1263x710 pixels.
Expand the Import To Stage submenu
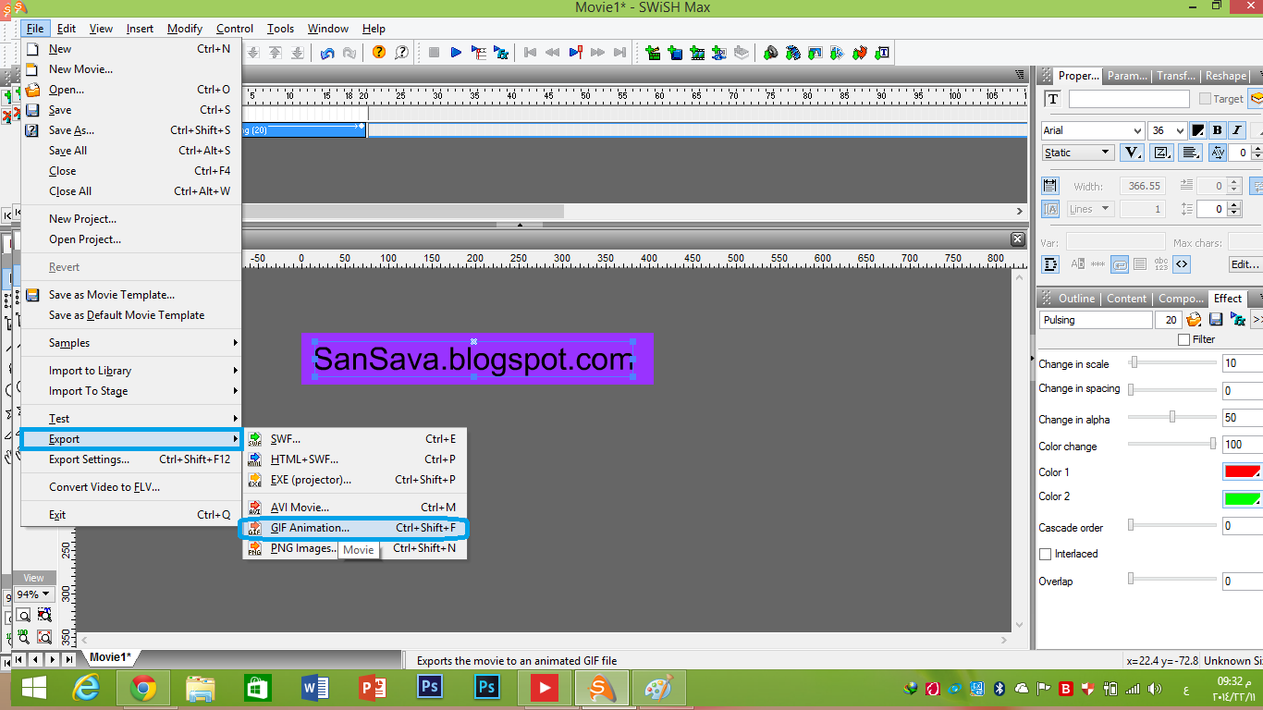131,391
